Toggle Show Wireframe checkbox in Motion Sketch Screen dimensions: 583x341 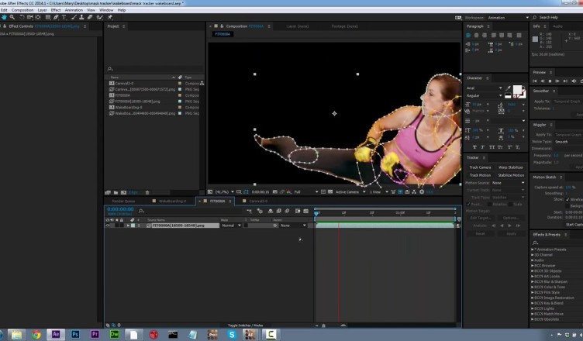coord(567,200)
